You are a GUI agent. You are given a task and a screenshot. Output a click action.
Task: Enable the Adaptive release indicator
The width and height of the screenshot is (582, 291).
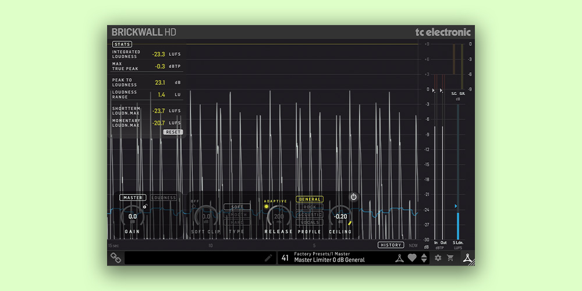point(267,207)
